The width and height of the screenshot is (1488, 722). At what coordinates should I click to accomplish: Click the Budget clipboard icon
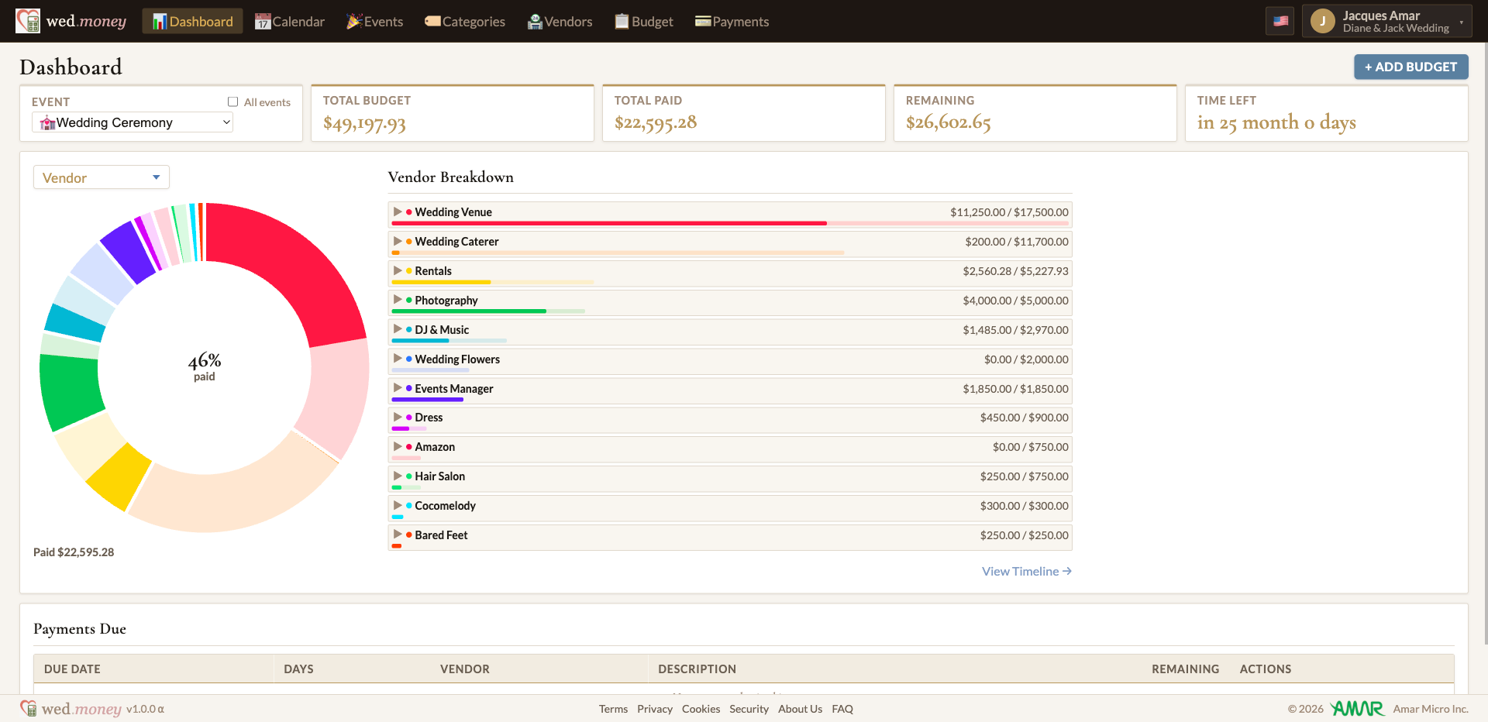click(x=622, y=22)
